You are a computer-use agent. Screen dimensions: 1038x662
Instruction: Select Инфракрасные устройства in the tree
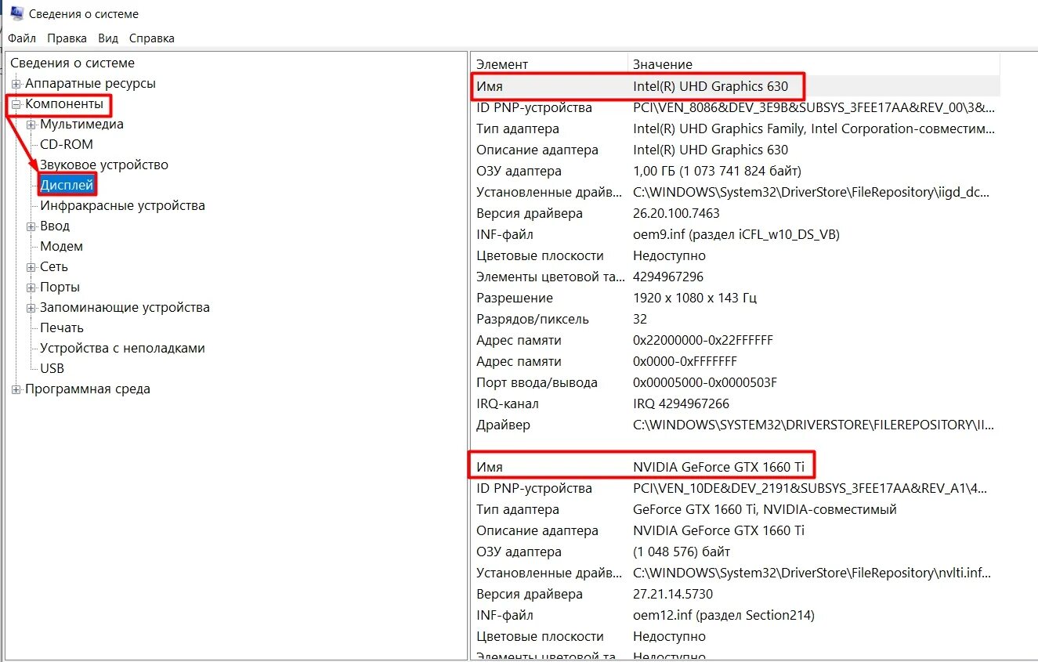(122, 205)
